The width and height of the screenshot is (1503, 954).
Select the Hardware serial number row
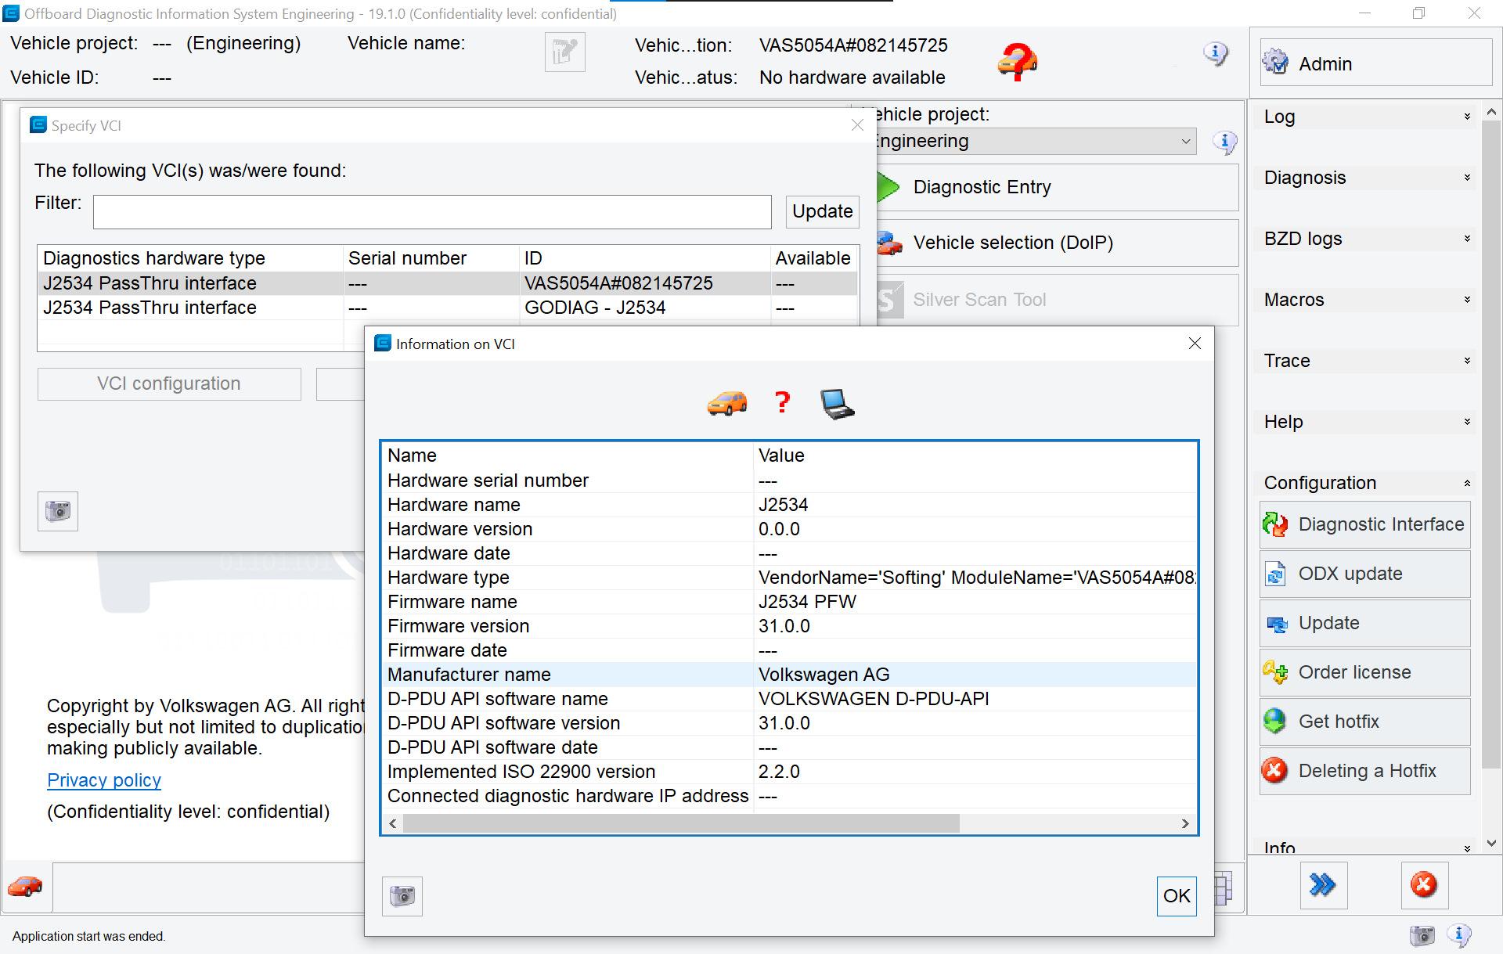click(x=789, y=481)
